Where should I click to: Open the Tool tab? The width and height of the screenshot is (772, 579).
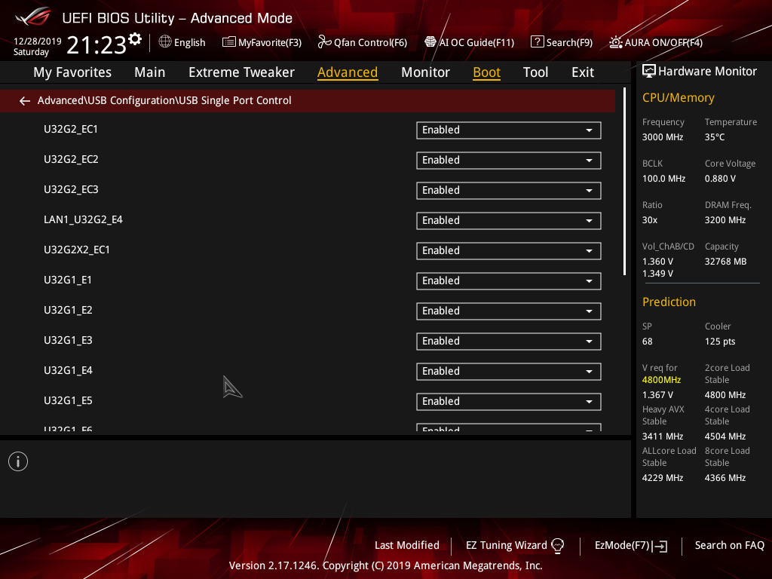click(535, 72)
